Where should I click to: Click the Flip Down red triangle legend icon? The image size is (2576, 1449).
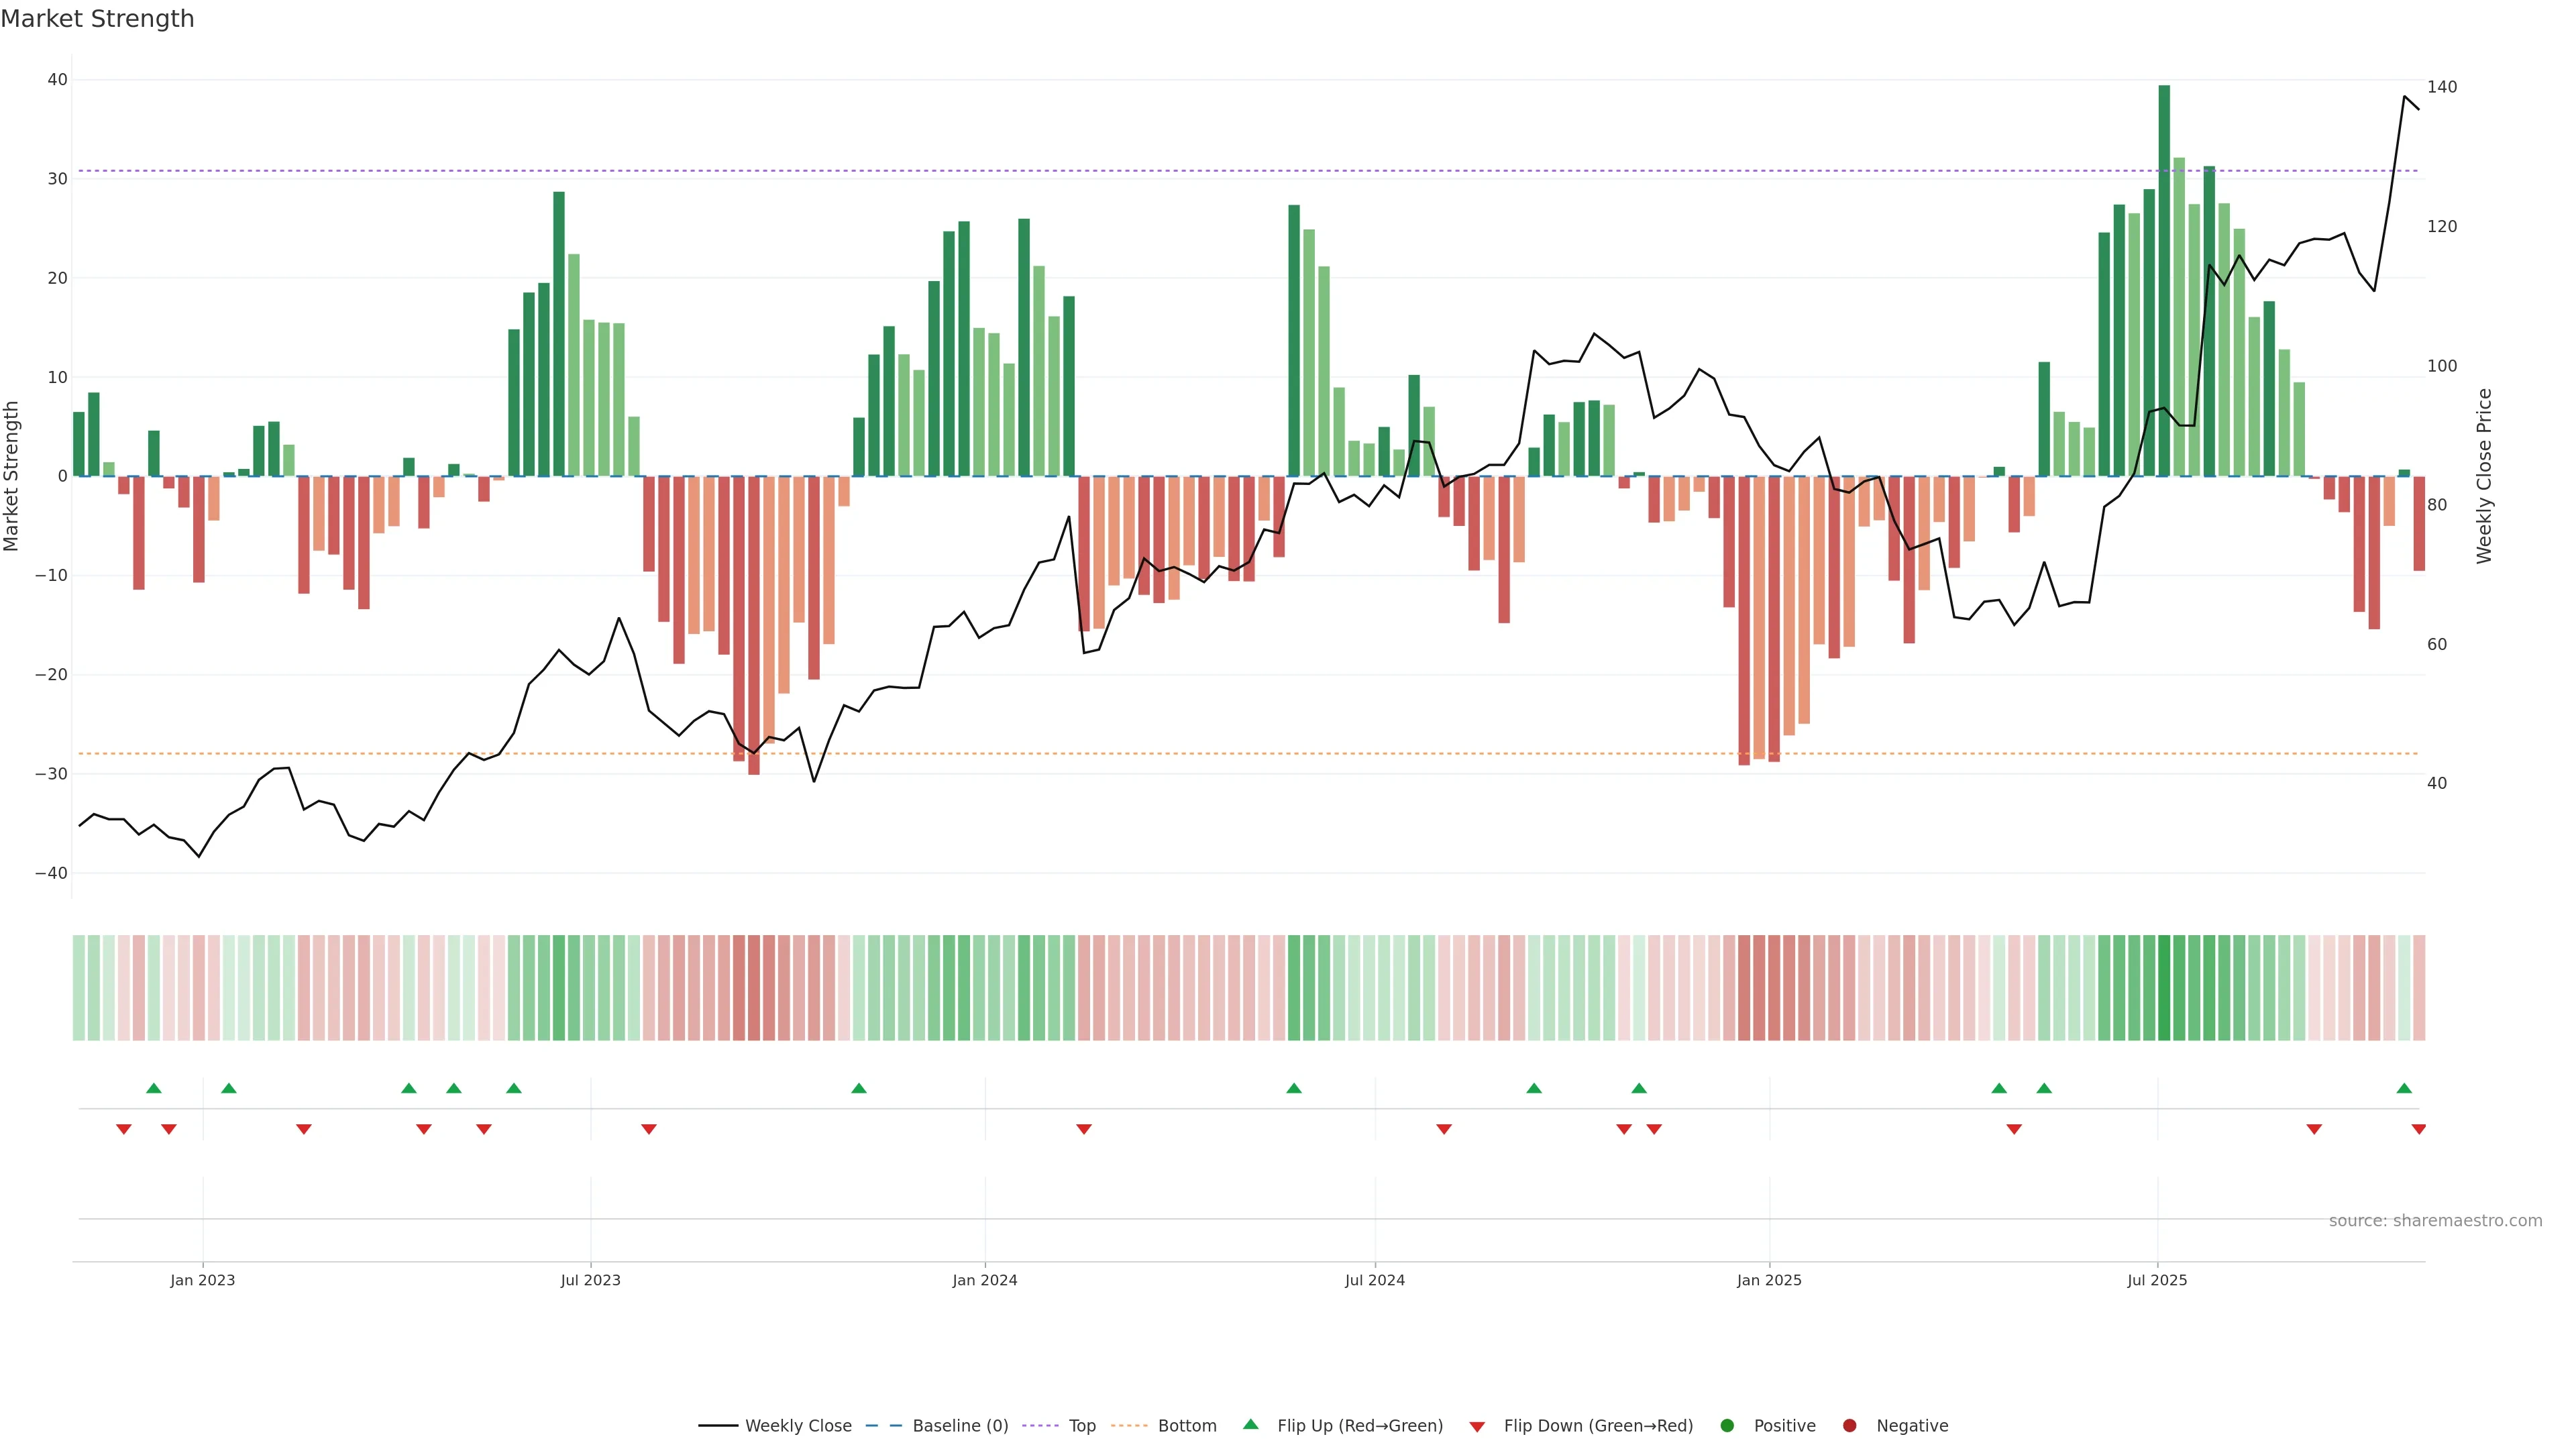[x=1477, y=1427]
